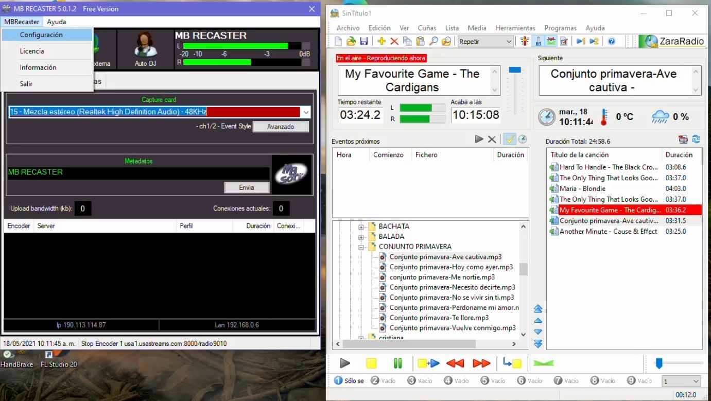This screenshot has width=711, height=401.
Task: Click the blue player 1 icon
Action: click(x=581, y=41)
